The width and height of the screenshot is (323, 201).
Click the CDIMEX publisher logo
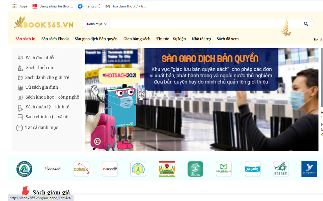[81, 169]
